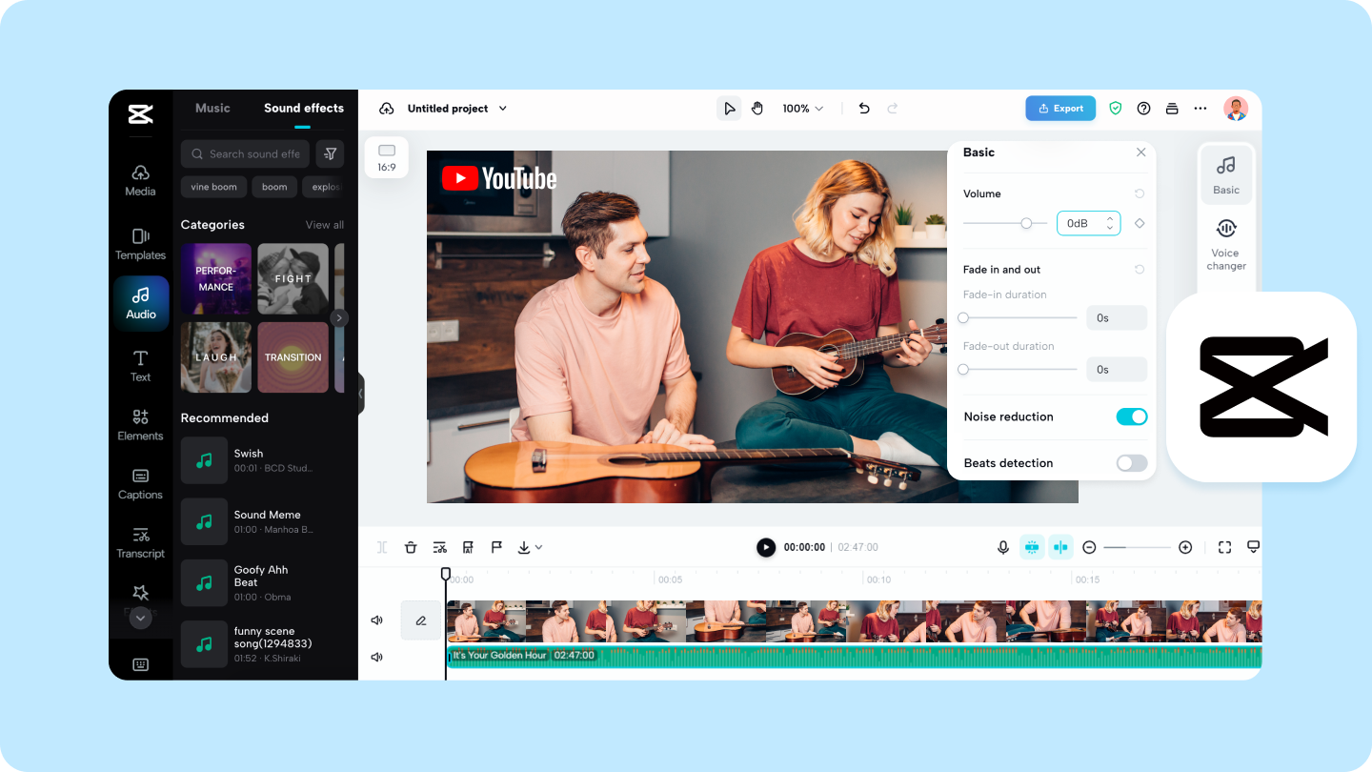Expand preview to fullscreen
This screenshot has height=772, width=1372.
[x=1225, y=546]
